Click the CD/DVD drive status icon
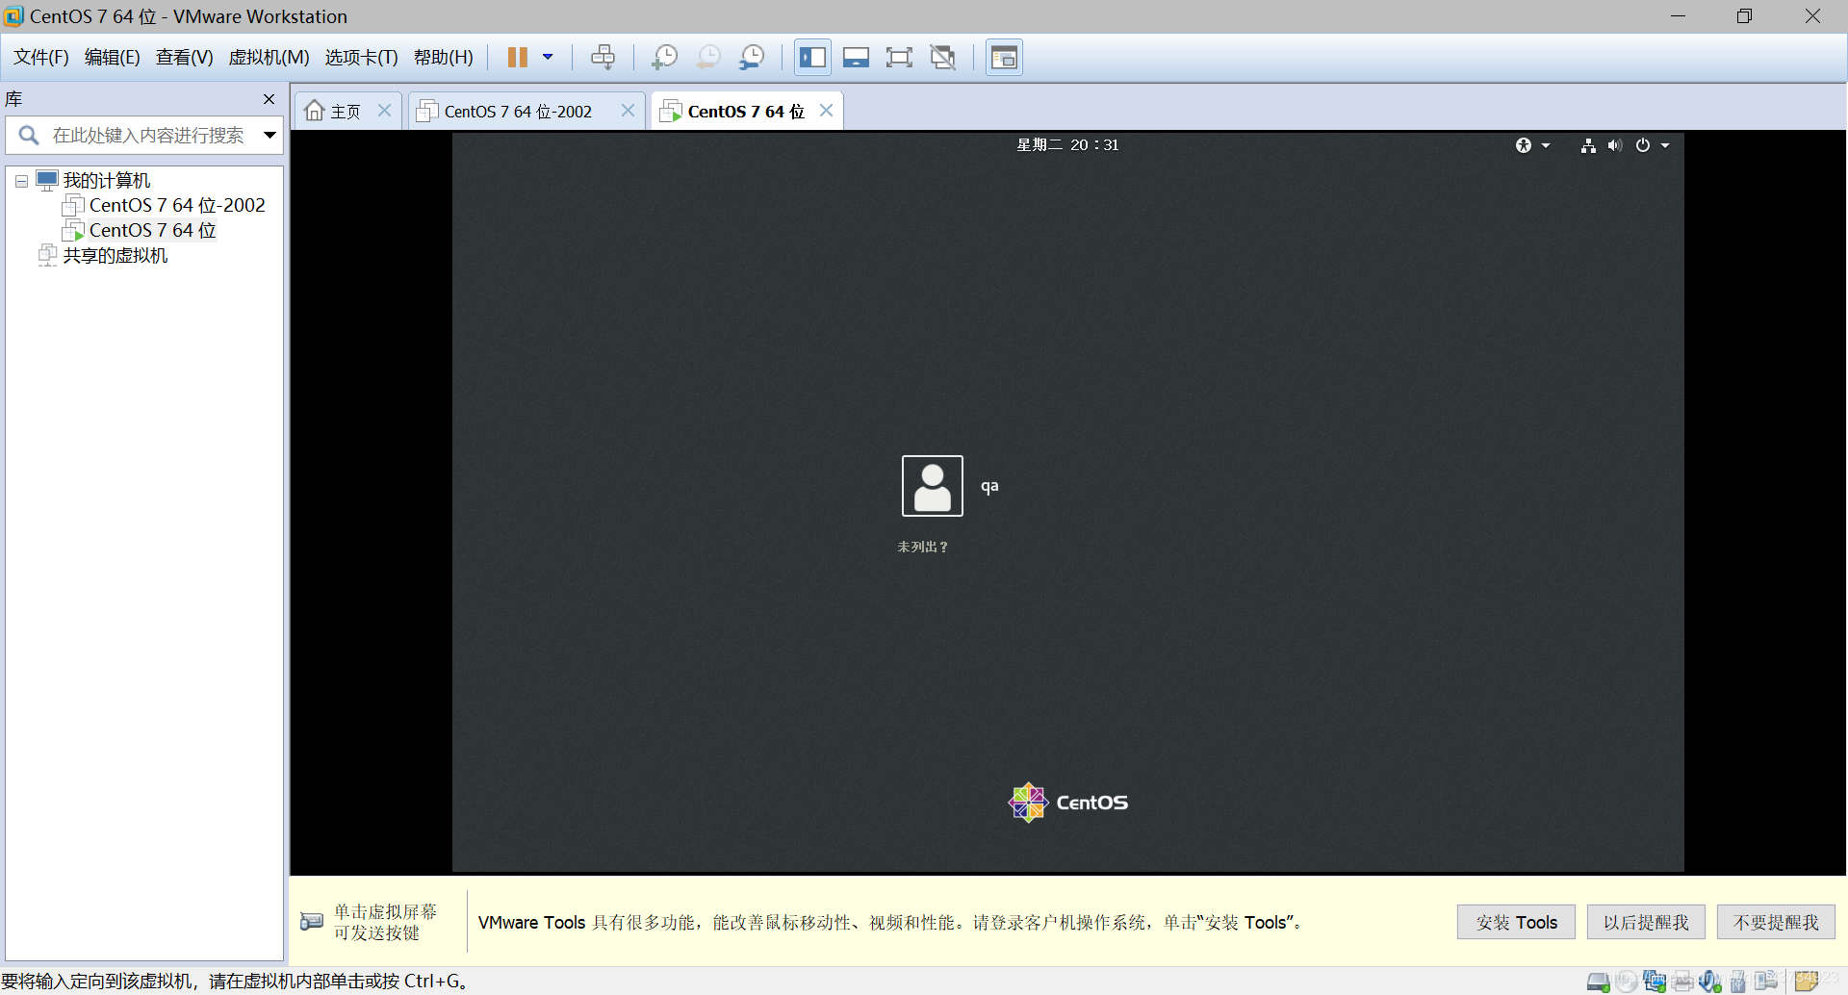This screenshot has width=1848, height=995. point(1627,982)
